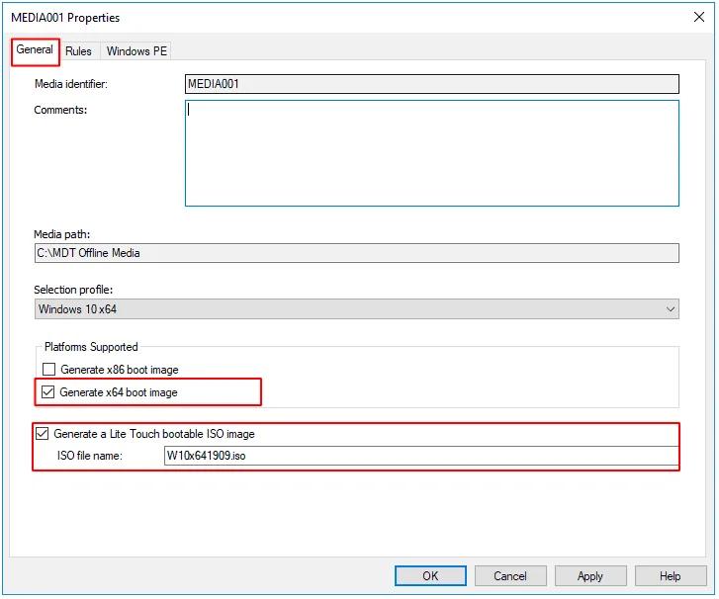The height and width of the screenshot is (599, 719).
Task: Open Help for this dialog
Action: (x=670, y=576)
